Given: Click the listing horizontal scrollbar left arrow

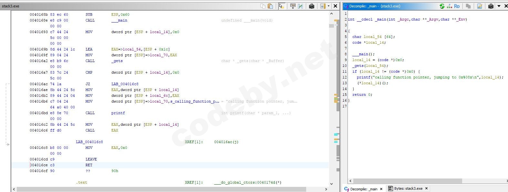Looking at the screenshot, I should point(14,189).
